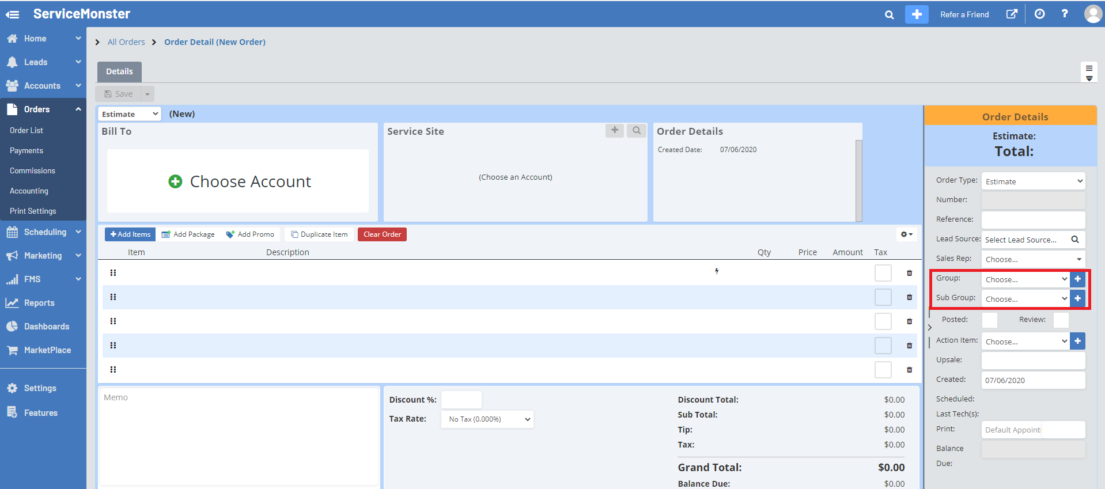Click the red Clear Order button
The height and width of the screenshot is (489, 1105).
coord(382,234)
